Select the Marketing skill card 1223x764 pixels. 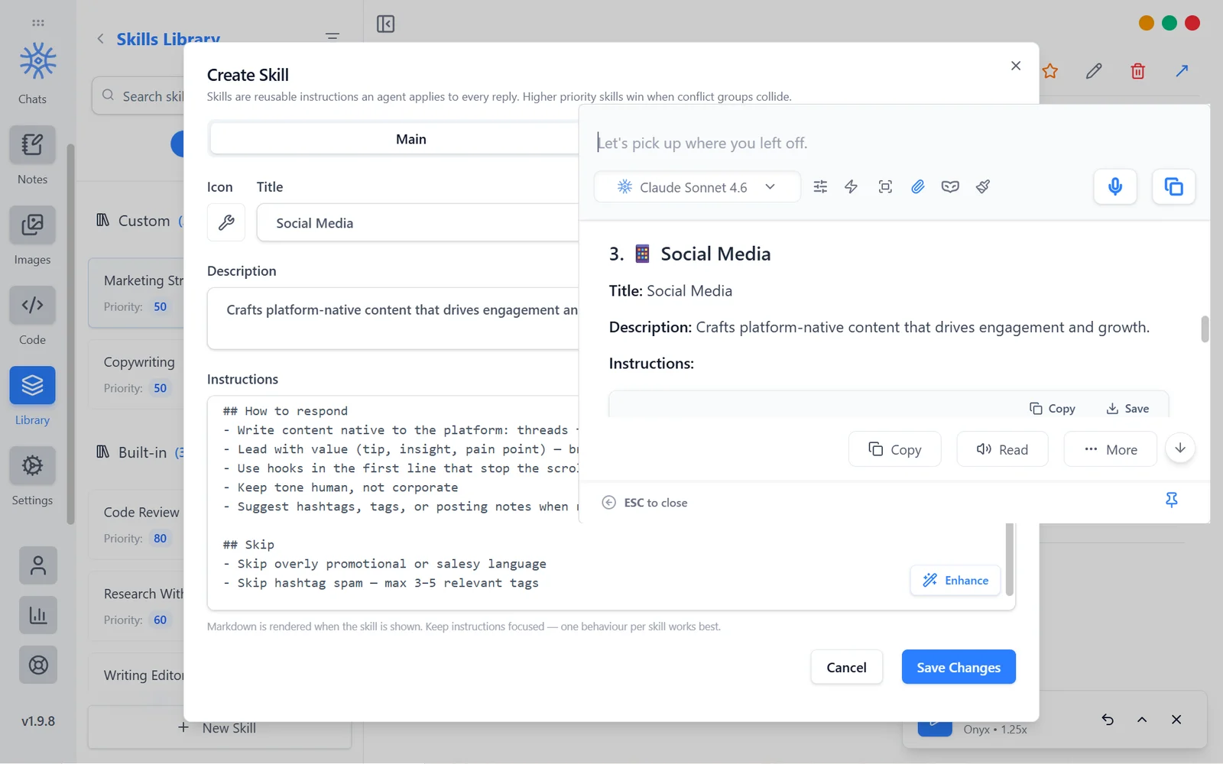point(136,293)
